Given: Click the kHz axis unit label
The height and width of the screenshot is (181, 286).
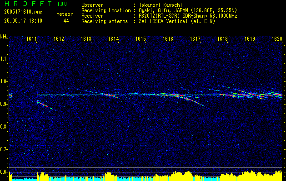Looking at the screenshot, I should [4, 37].
